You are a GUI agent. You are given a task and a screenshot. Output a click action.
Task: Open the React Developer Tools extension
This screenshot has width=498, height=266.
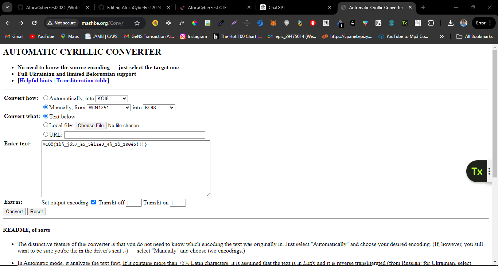(168, 23)
